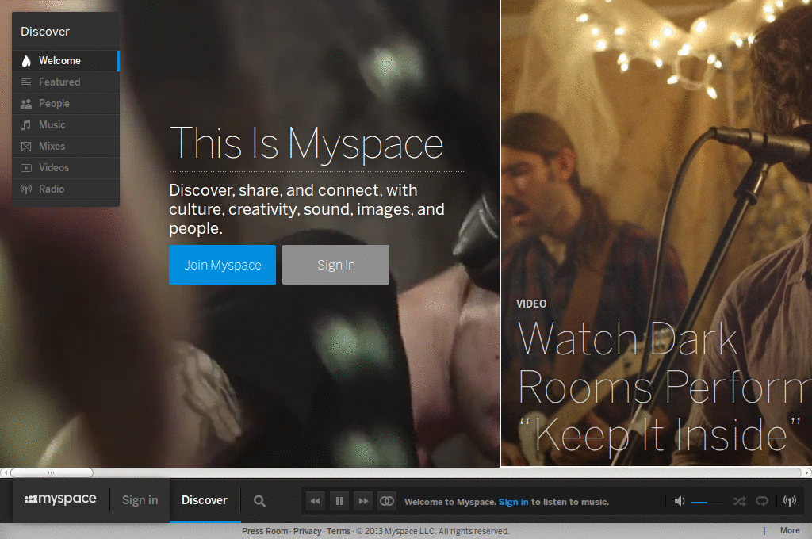Click the horizontal scrollbar thumb

[x=52, y=472]
